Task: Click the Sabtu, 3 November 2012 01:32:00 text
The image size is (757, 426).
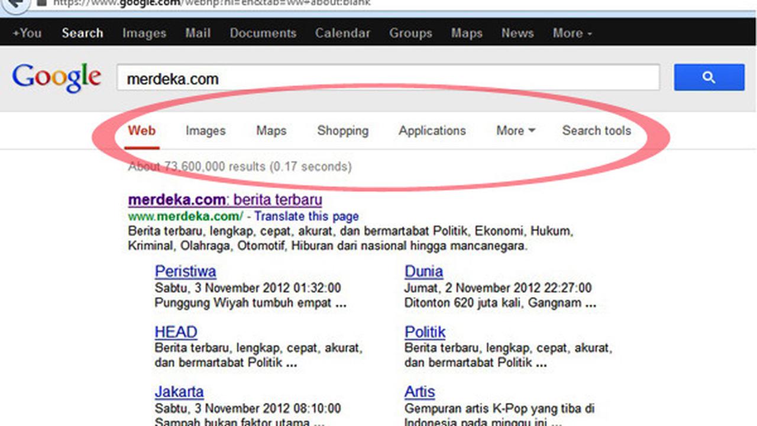Action: (248, 288)
